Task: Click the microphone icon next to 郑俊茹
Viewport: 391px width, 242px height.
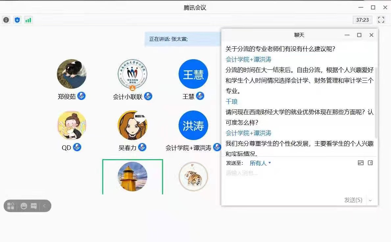Action: click(81, 96)
